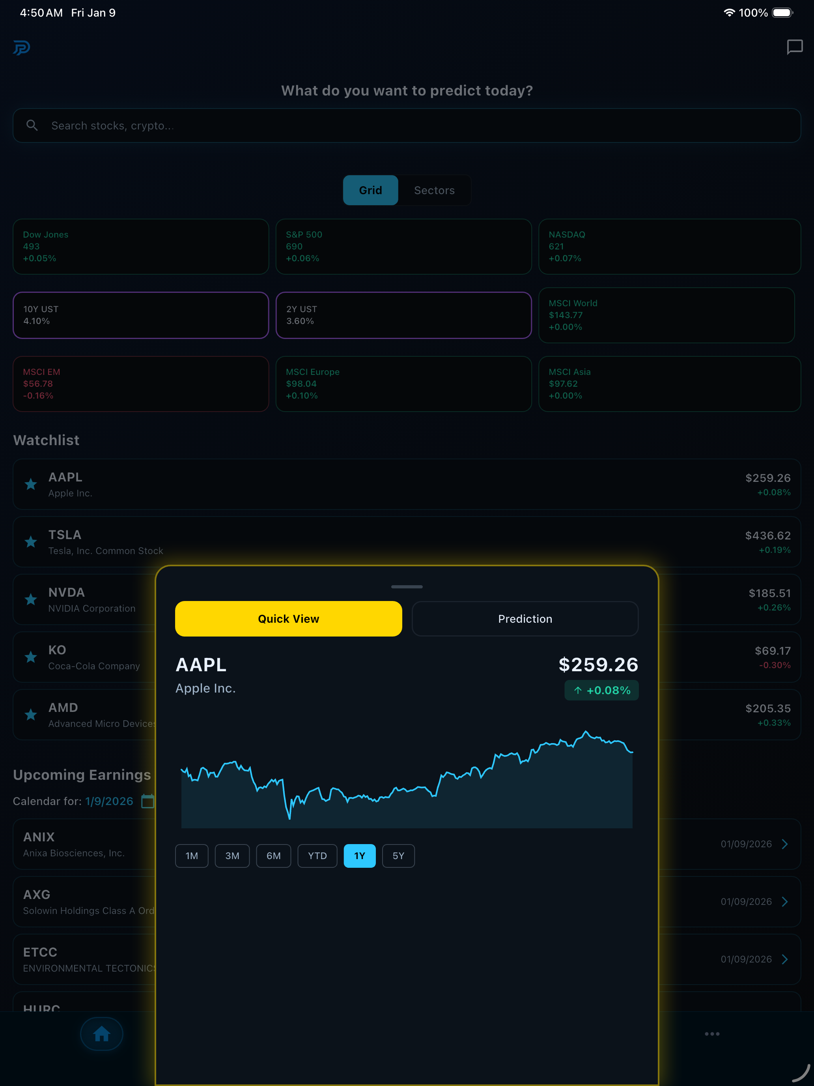Open the 10Y UST yield card
The width and height of the screenshot is (814, 1086).
(x=141, y=315)
